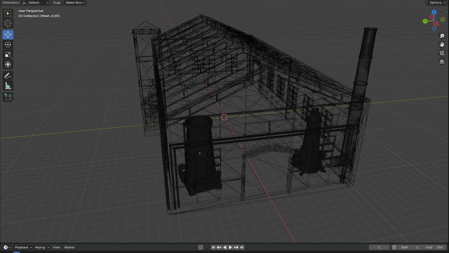Click the zoom magnifier viewport button
The image size is (449, 253).
point(442,36)
